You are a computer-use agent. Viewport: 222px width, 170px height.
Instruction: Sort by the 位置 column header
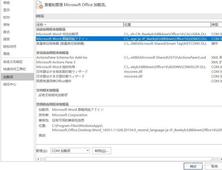point(167,25)
